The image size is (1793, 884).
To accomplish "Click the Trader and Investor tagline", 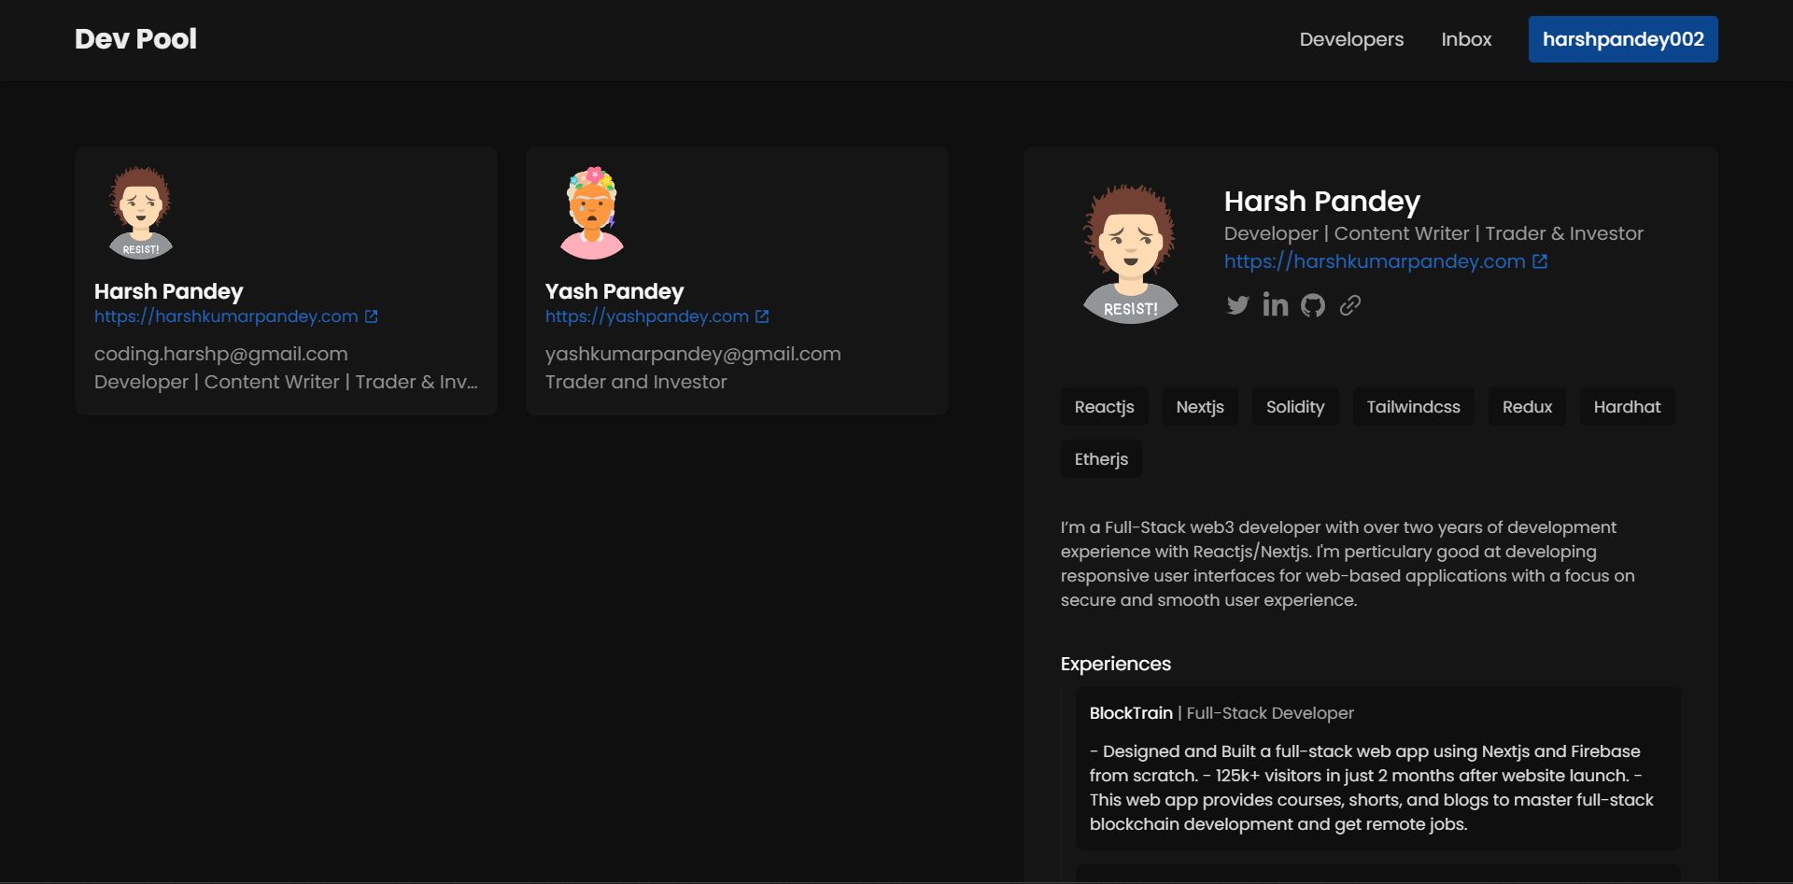I will click(x=636, y=382).
